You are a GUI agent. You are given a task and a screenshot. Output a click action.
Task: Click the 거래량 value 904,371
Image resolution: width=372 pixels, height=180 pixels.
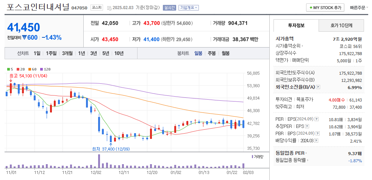[x=238, y=23]
